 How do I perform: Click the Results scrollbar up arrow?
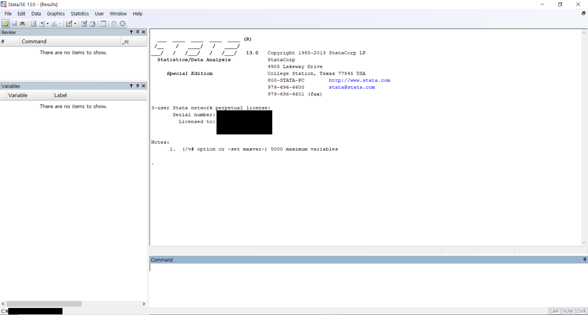click(584, 32)
